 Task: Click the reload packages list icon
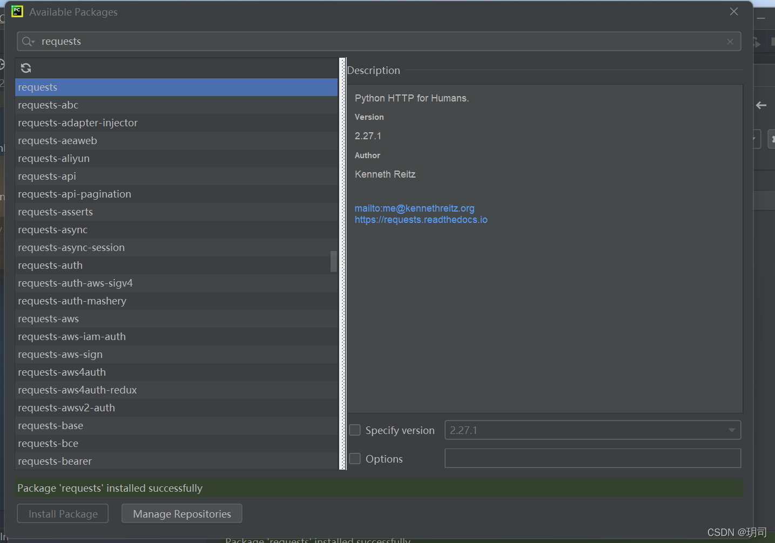[26, 68]
